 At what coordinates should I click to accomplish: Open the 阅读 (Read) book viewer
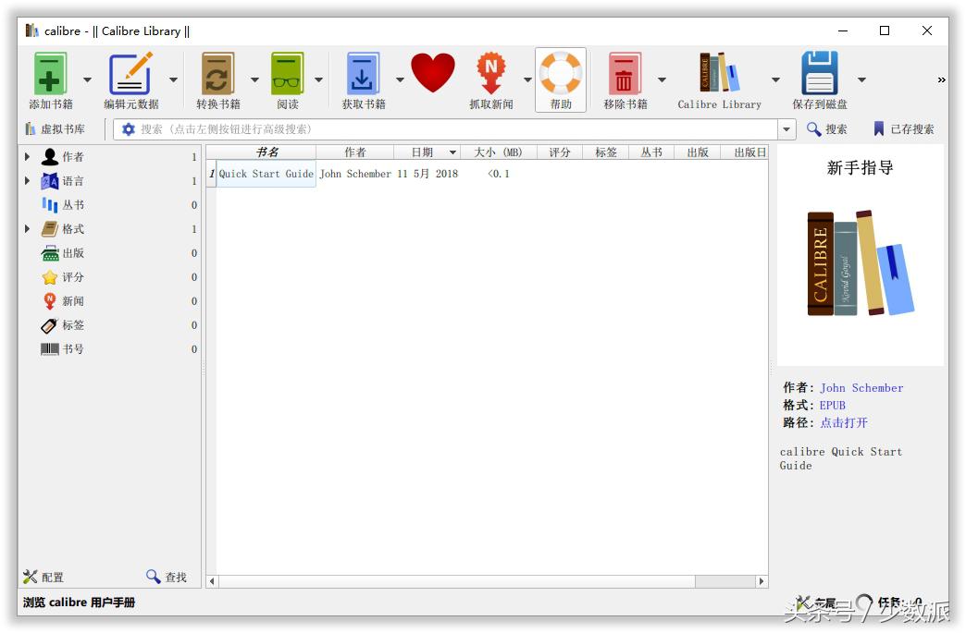pos(287,74)
